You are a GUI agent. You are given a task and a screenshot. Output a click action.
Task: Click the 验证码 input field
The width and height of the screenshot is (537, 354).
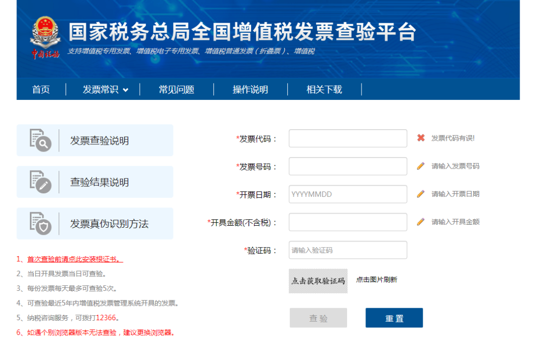[x=348, y=250]
